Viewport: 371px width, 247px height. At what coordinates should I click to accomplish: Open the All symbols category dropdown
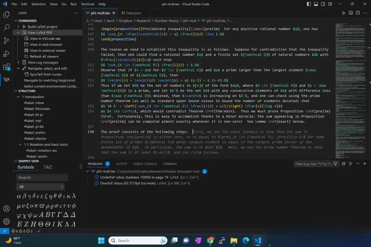tap(41, 187)
